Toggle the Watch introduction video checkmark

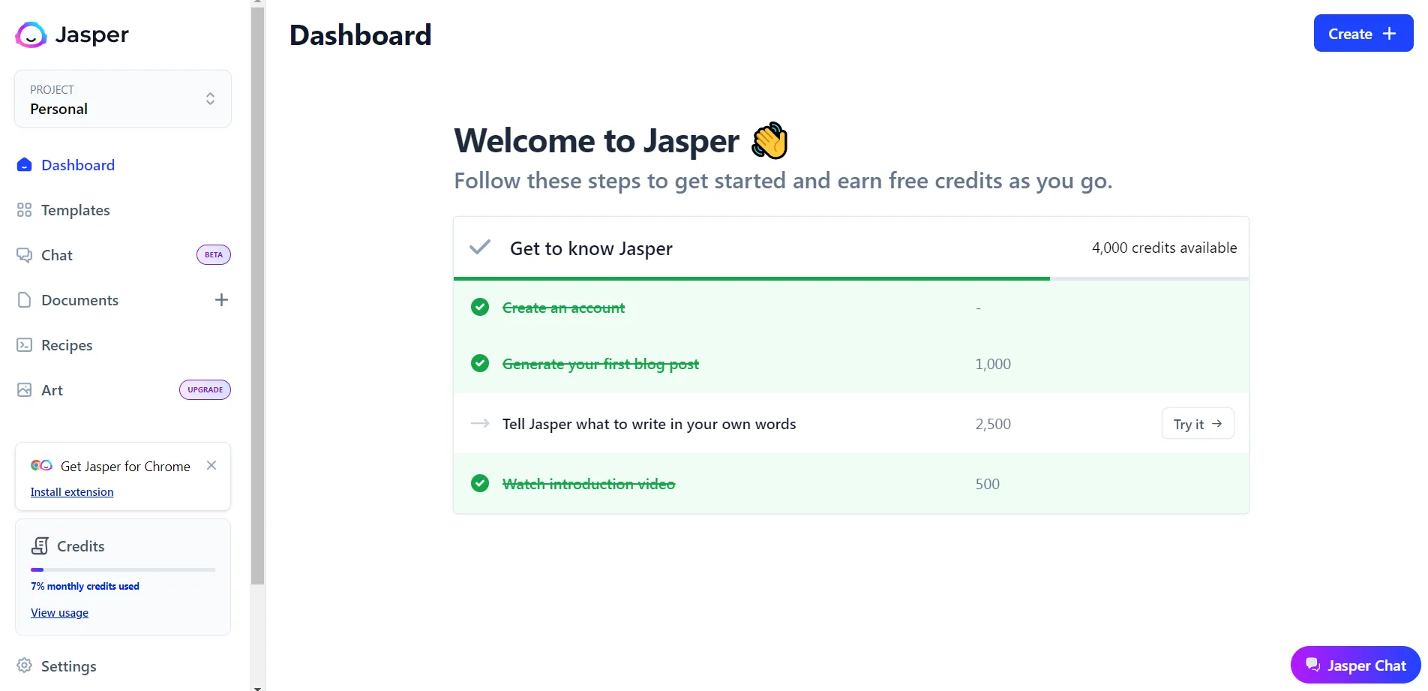coord(479,483)
